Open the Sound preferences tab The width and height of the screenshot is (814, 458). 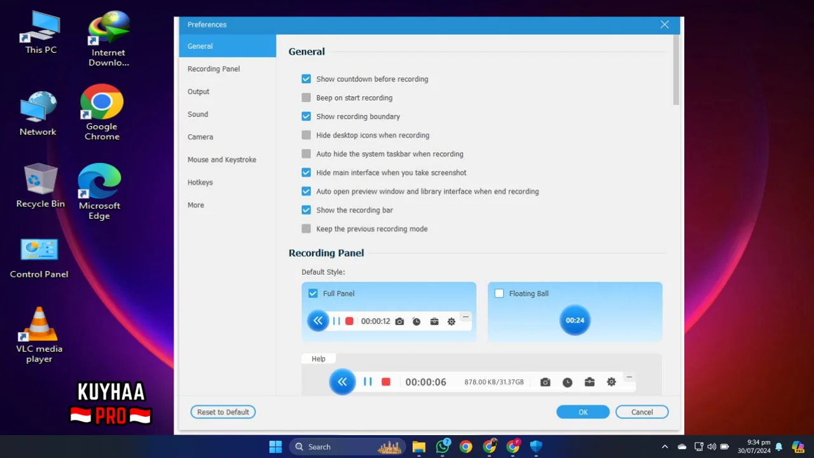point(228,114)
